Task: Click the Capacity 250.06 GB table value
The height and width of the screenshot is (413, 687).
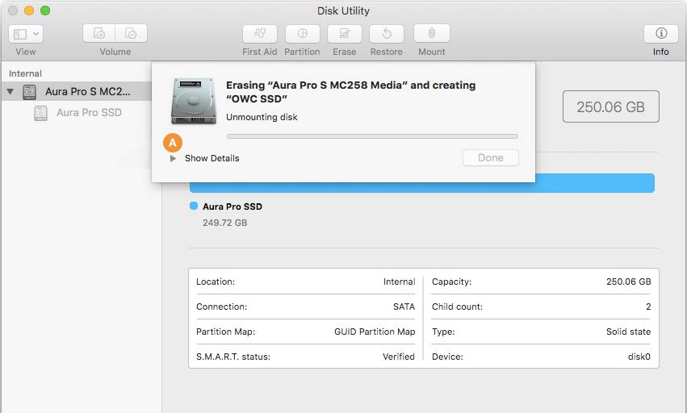Action: 628,282
